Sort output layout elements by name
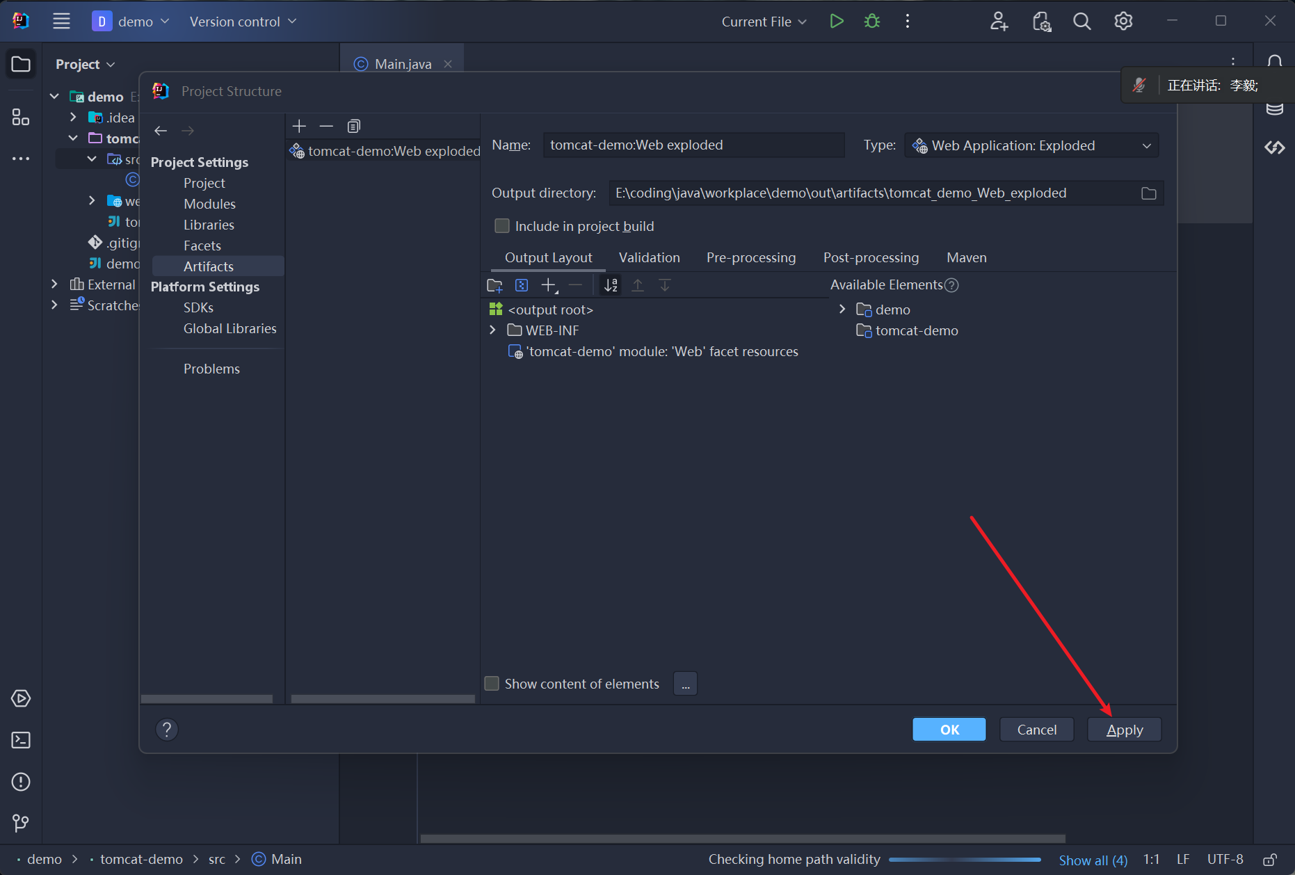1295x875 pixels. [x=611, y=285]
